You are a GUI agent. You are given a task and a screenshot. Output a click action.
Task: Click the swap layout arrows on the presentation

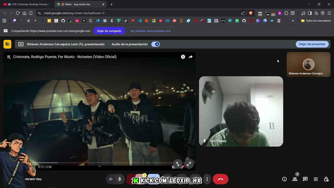[177, 164]
